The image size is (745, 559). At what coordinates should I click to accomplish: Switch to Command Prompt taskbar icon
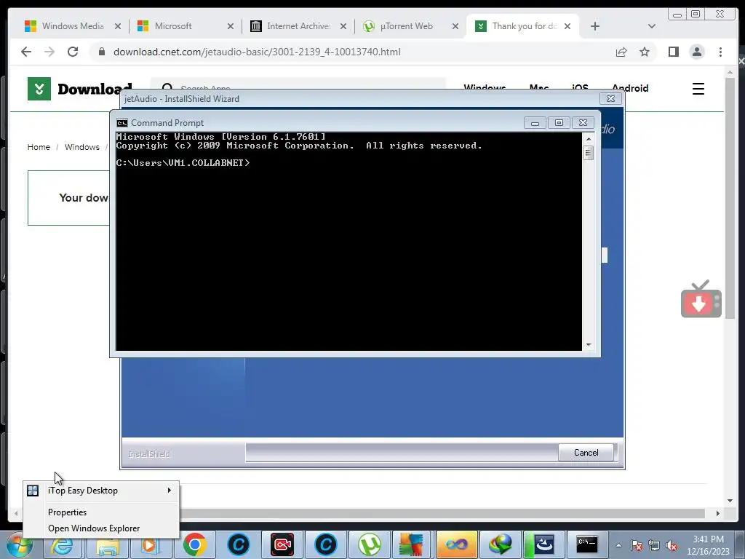tap(587, 544)
